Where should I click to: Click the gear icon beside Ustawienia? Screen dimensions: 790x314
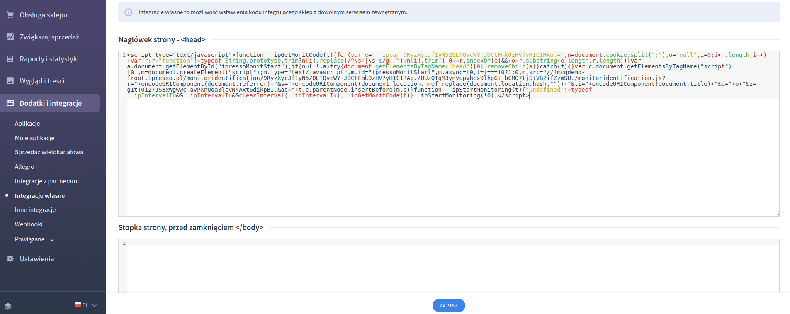10,259
